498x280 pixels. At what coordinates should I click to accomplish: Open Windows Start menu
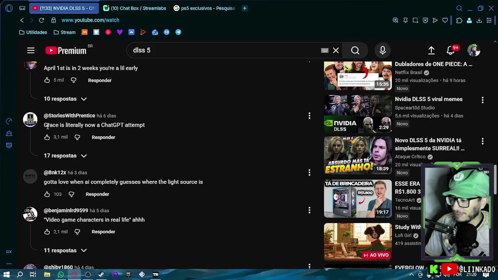tap(7, 275)
